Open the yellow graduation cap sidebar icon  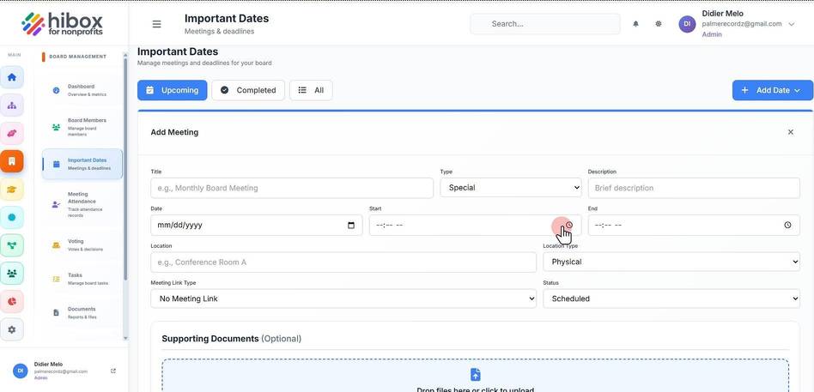click(x=12, y=190)
